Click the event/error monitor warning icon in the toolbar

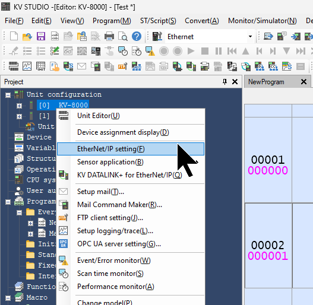click(x=150, y=51)
